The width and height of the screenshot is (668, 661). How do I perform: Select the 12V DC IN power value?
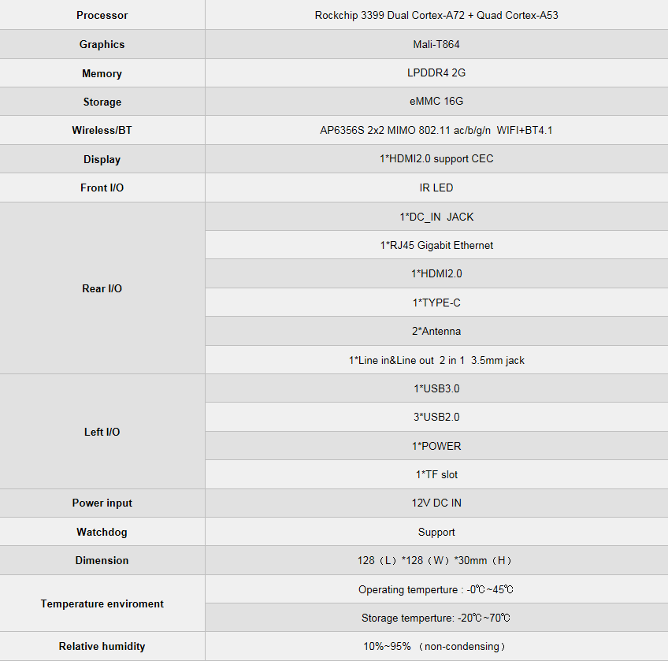436,503
